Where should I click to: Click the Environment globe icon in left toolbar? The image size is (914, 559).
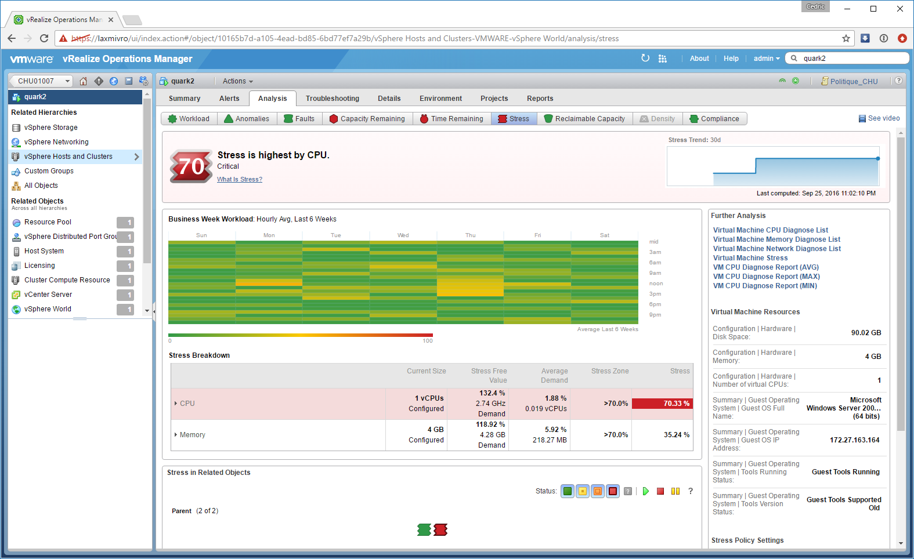(x=114, y=81)
